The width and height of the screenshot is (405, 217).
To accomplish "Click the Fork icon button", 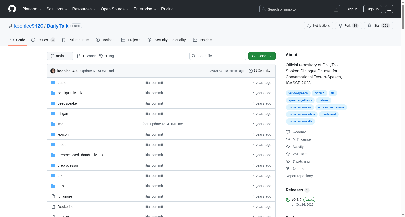I will pos(340,26).
